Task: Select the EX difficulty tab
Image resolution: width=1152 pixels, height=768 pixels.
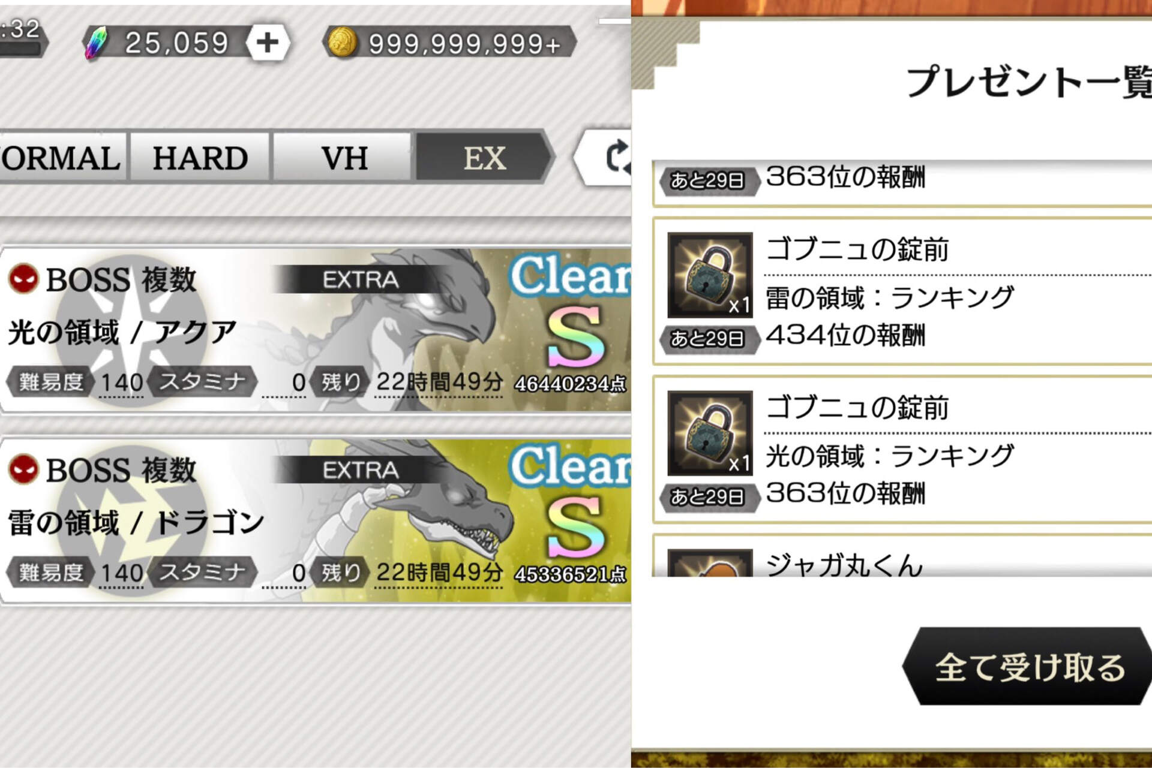Action: (x=483, y=158)
